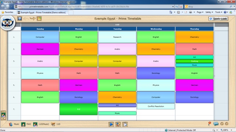Select Thursday period 3 Cooking card

194,61
